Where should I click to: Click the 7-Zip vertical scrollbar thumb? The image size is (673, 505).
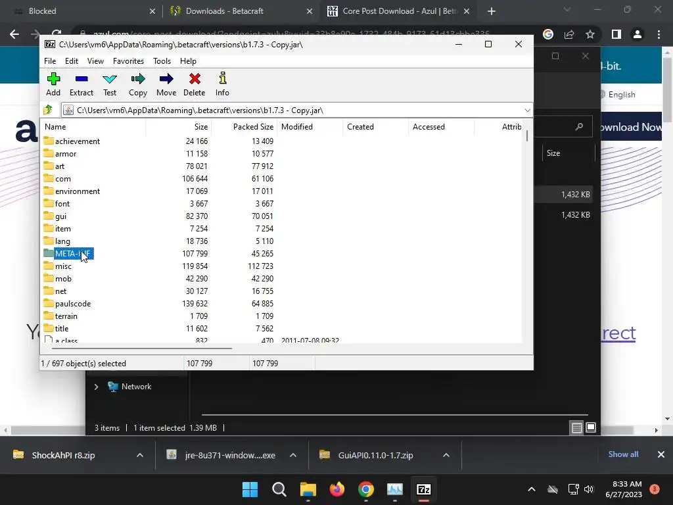point(527,135)
